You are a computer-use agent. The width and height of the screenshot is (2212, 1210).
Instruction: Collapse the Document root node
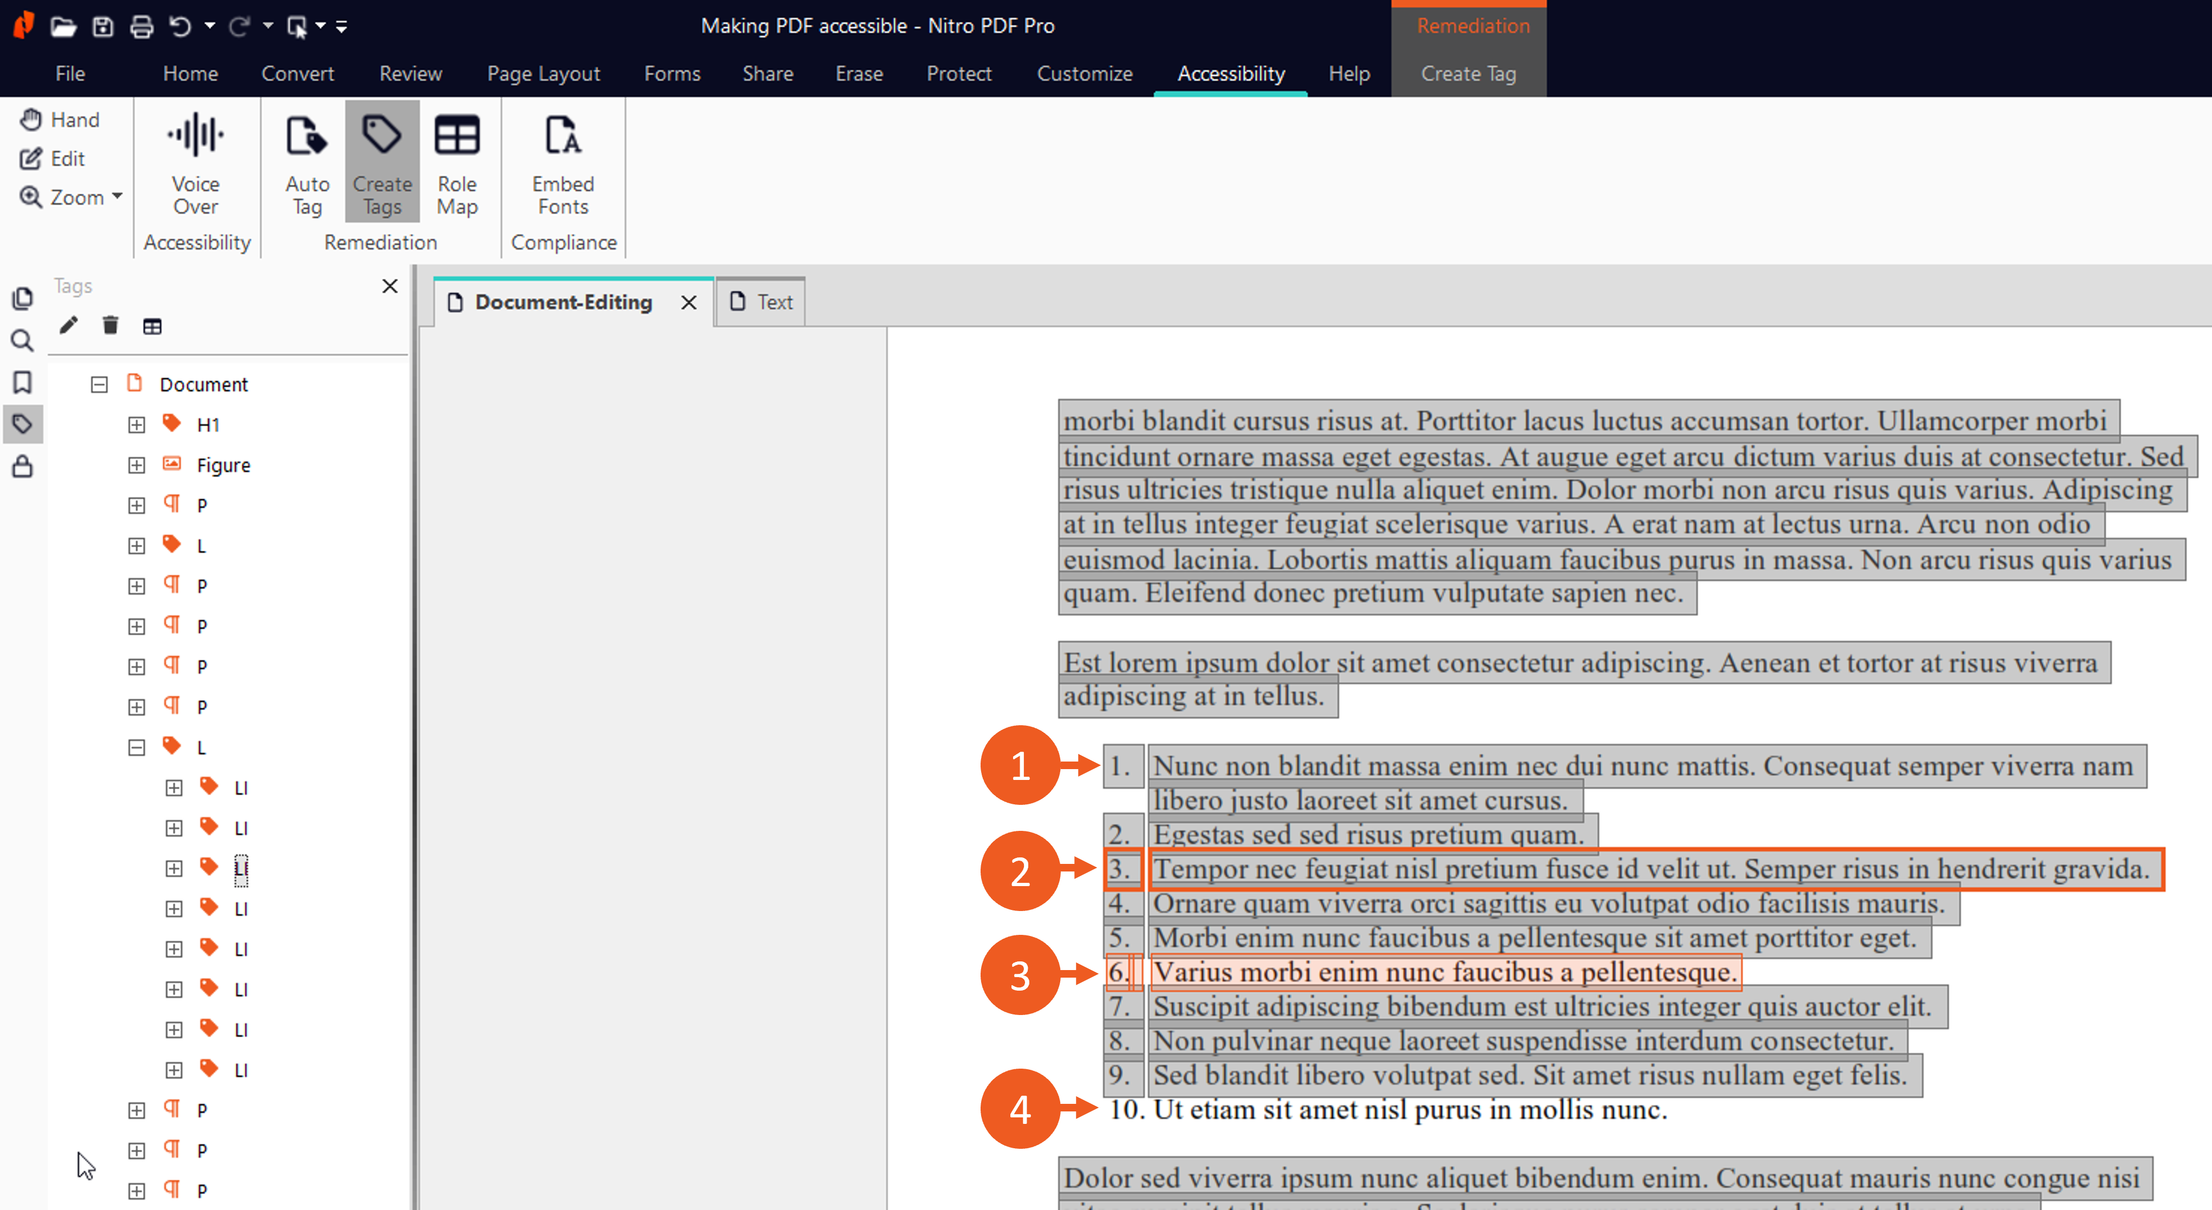click(100, 385)
